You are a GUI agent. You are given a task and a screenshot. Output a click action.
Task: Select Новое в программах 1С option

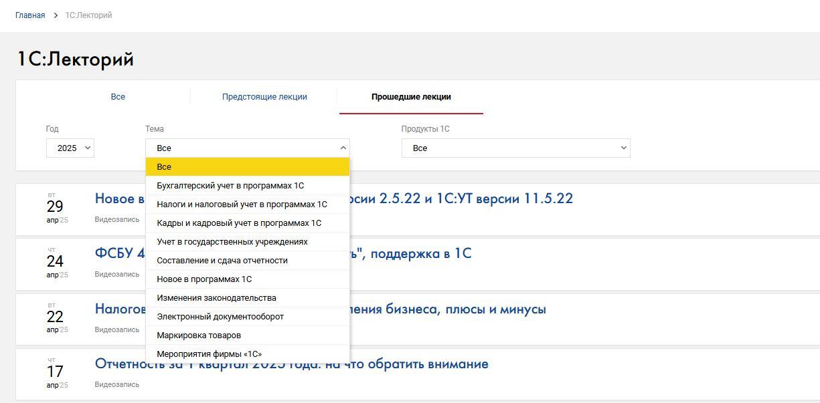[x=248, y=279]
